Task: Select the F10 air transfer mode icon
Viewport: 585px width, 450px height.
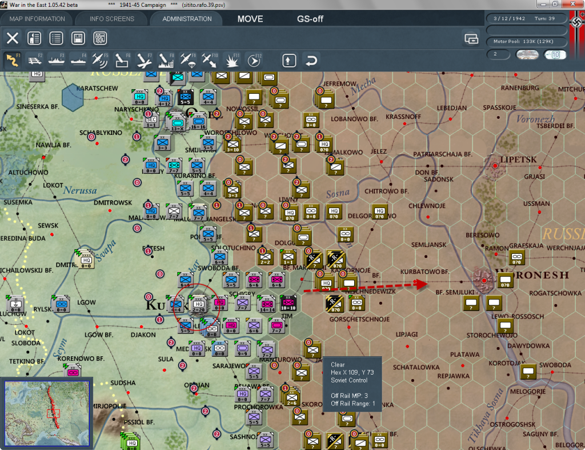Action: pos(209,60)
